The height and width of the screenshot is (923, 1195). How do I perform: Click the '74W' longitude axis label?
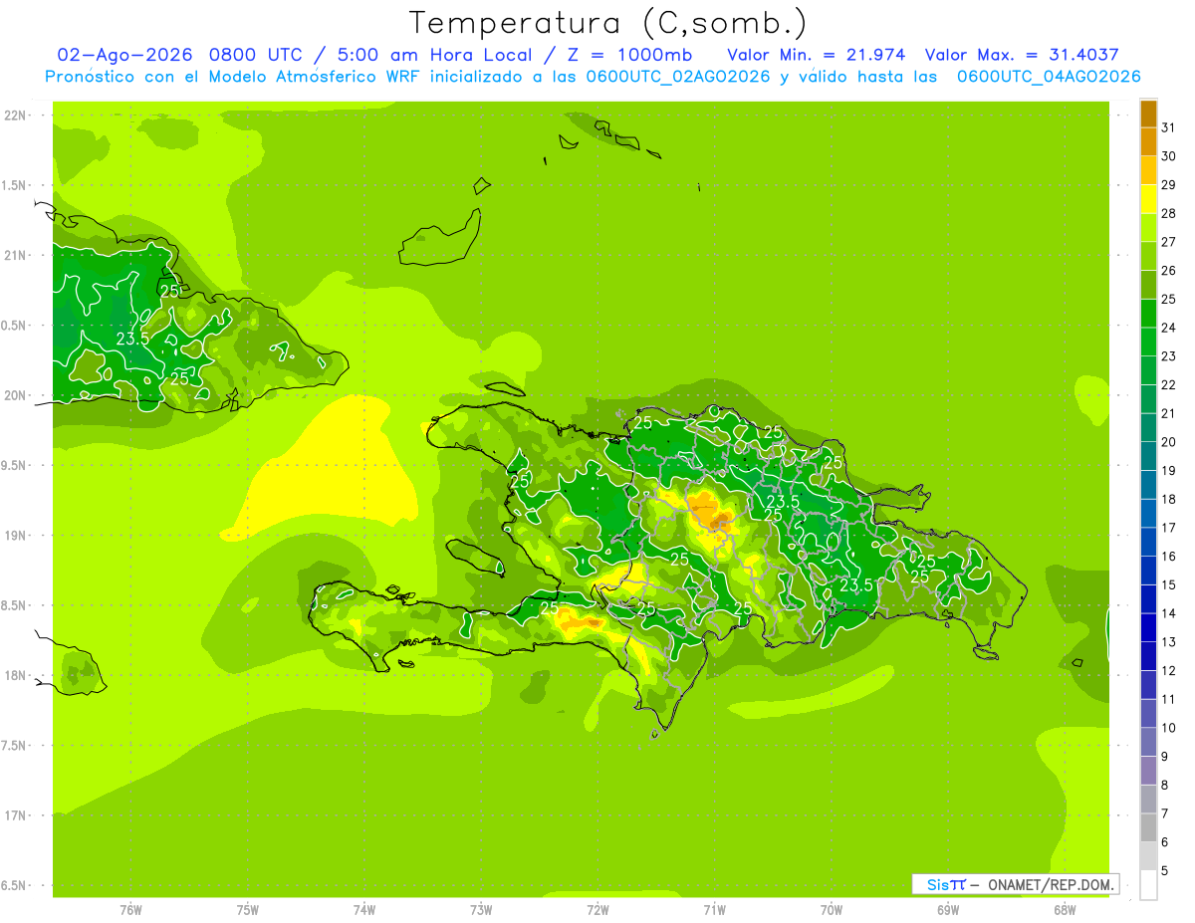coord(364,909)
